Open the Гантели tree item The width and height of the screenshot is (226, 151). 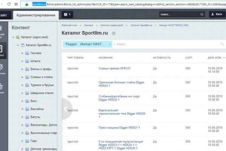(x=36, y=53)
